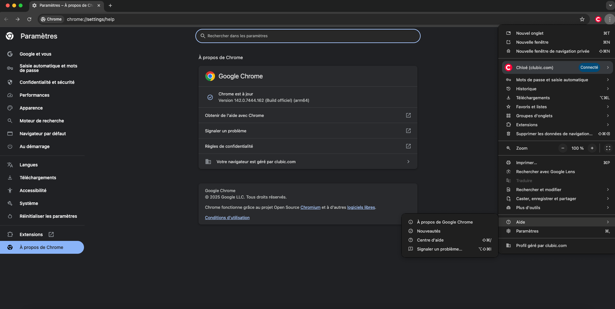Click the Clubic profile avatar in toolbar
Viewport: 615px width, 309px height.
pos(598,19)
